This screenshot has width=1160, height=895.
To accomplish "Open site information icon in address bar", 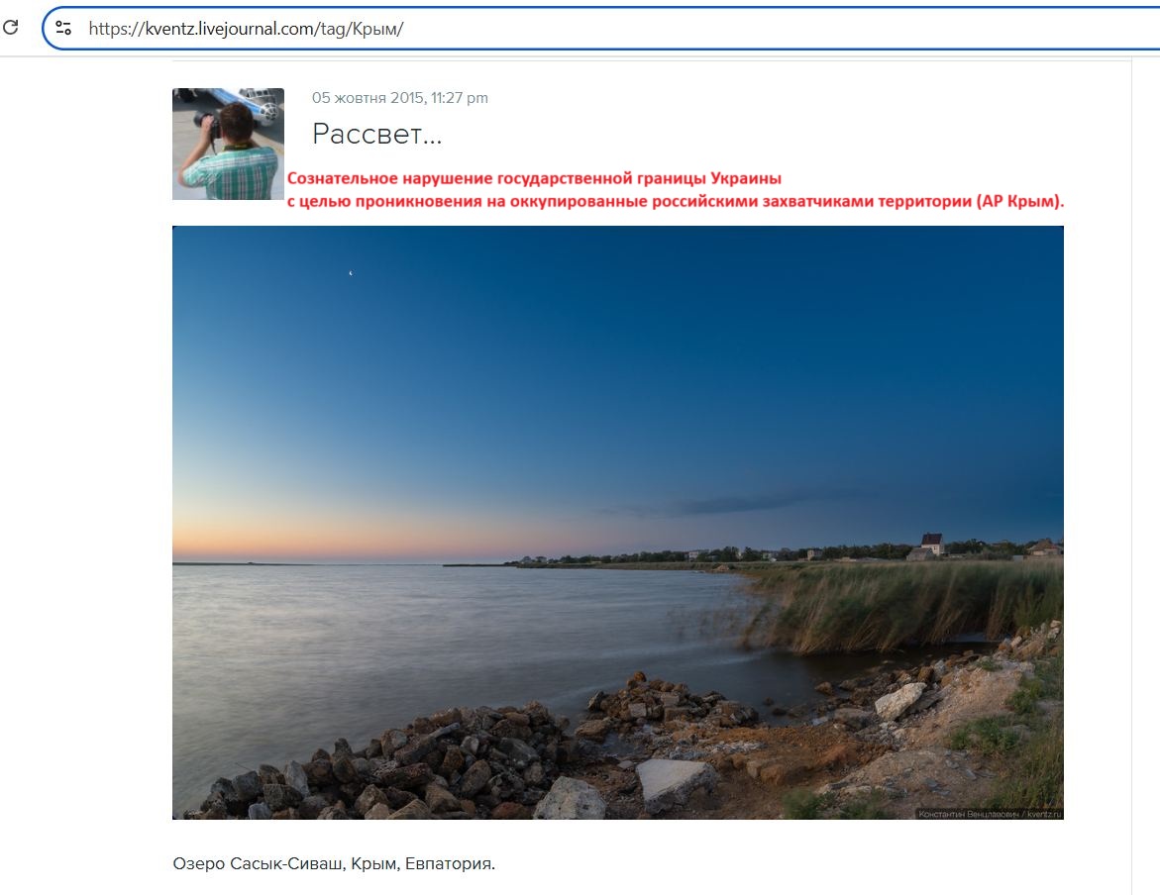I will pos(63,28).
